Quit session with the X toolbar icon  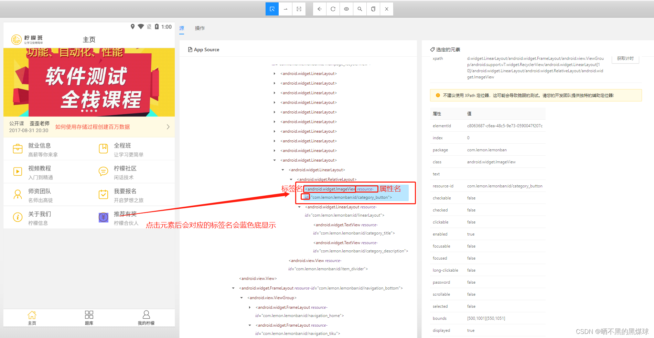387,9
